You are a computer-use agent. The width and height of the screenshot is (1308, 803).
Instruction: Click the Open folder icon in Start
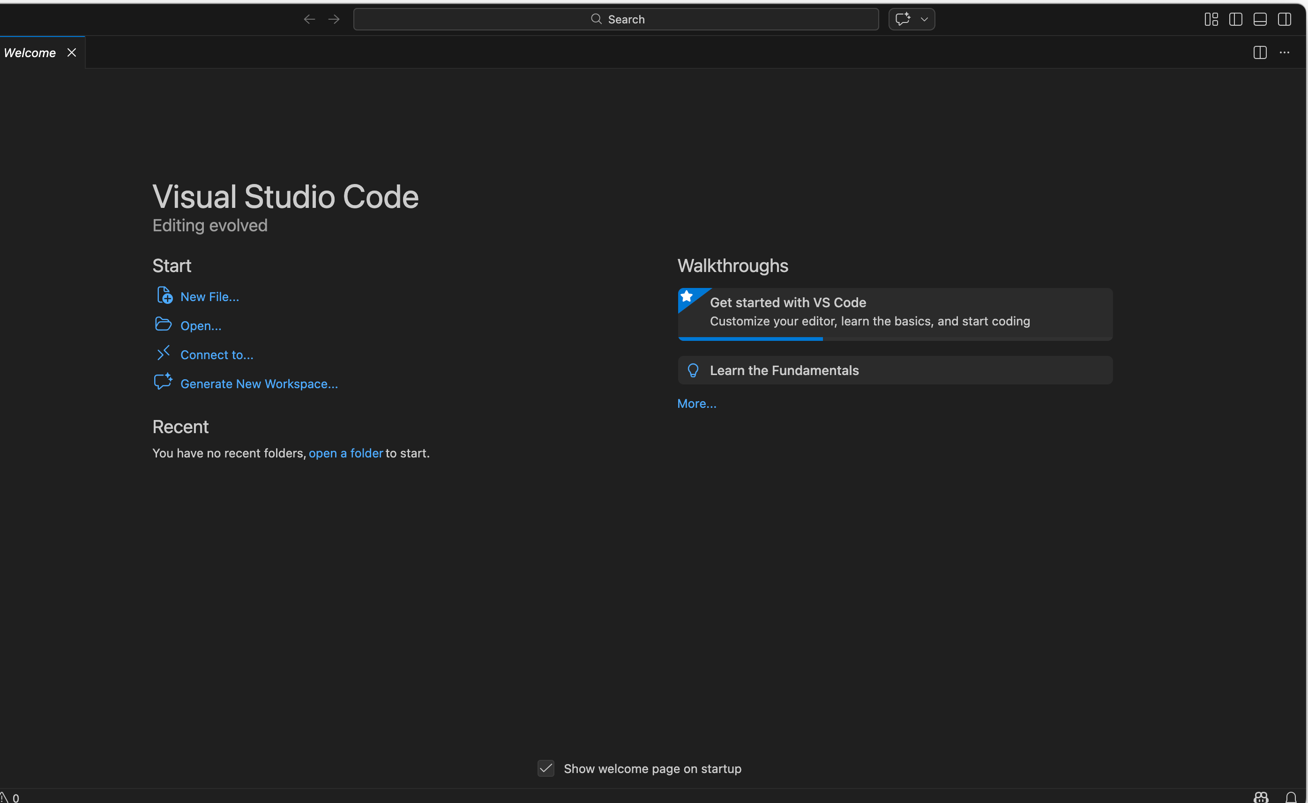point(163,324)
